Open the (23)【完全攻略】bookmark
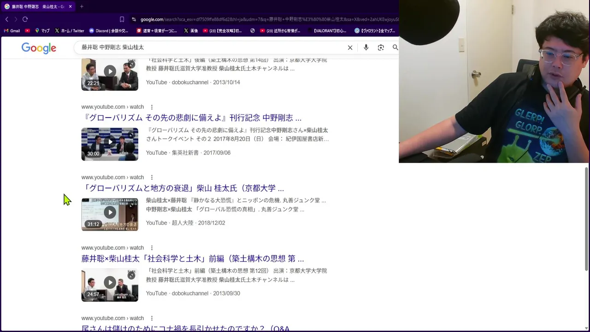This screenshot has width=590, height=332. coord(222,31)
